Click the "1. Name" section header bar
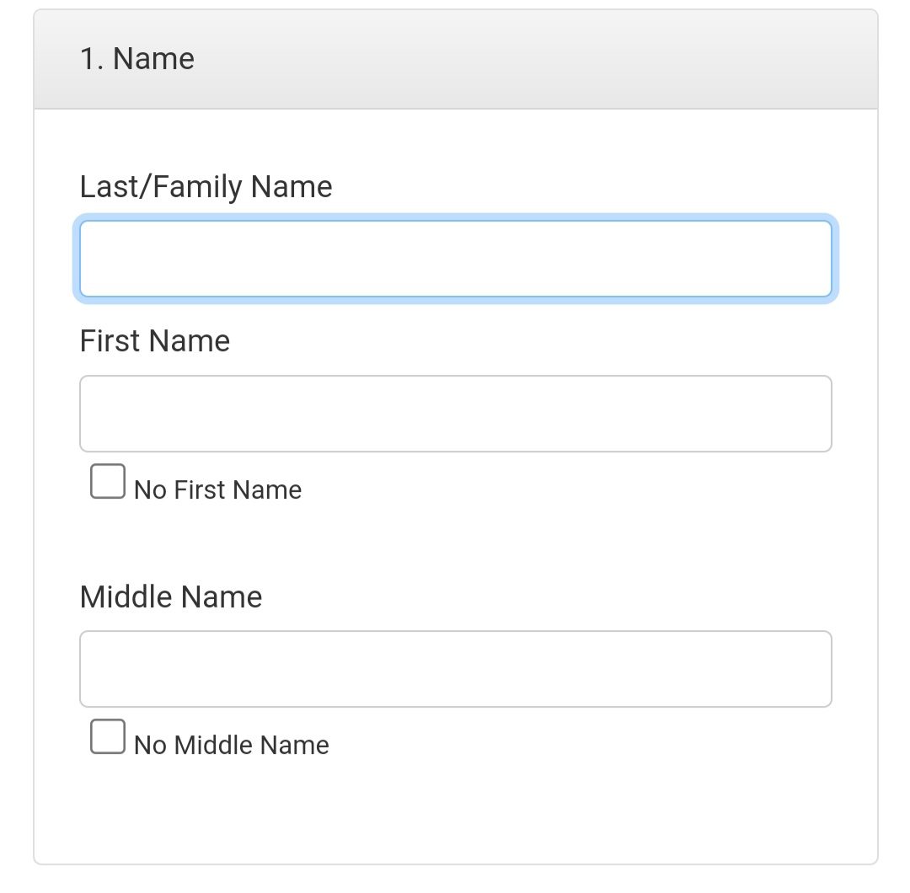910x893 pixels. (x=506, y=59)
